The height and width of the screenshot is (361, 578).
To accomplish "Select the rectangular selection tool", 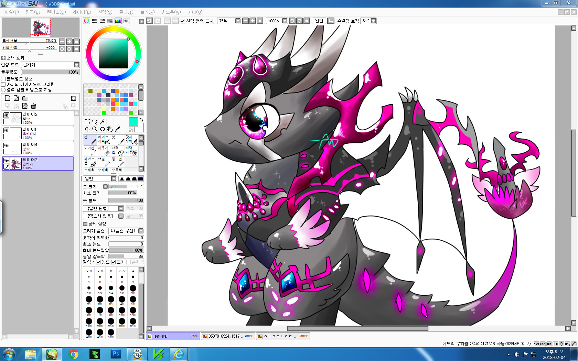I will [87, 122].
